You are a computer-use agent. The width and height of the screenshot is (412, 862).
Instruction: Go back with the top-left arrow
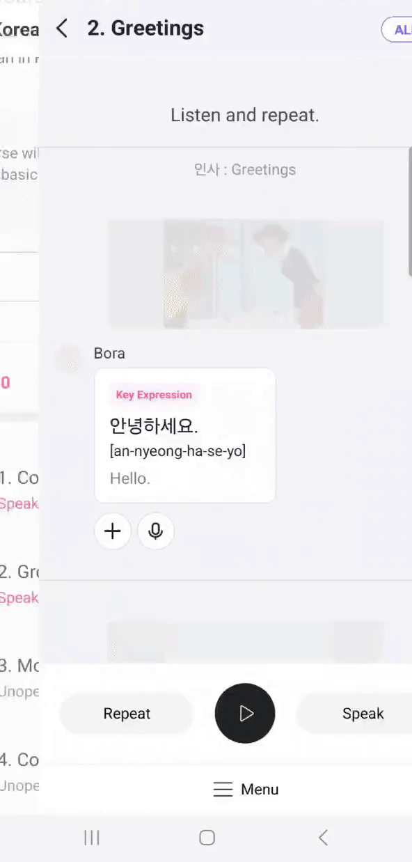(62, 29)
